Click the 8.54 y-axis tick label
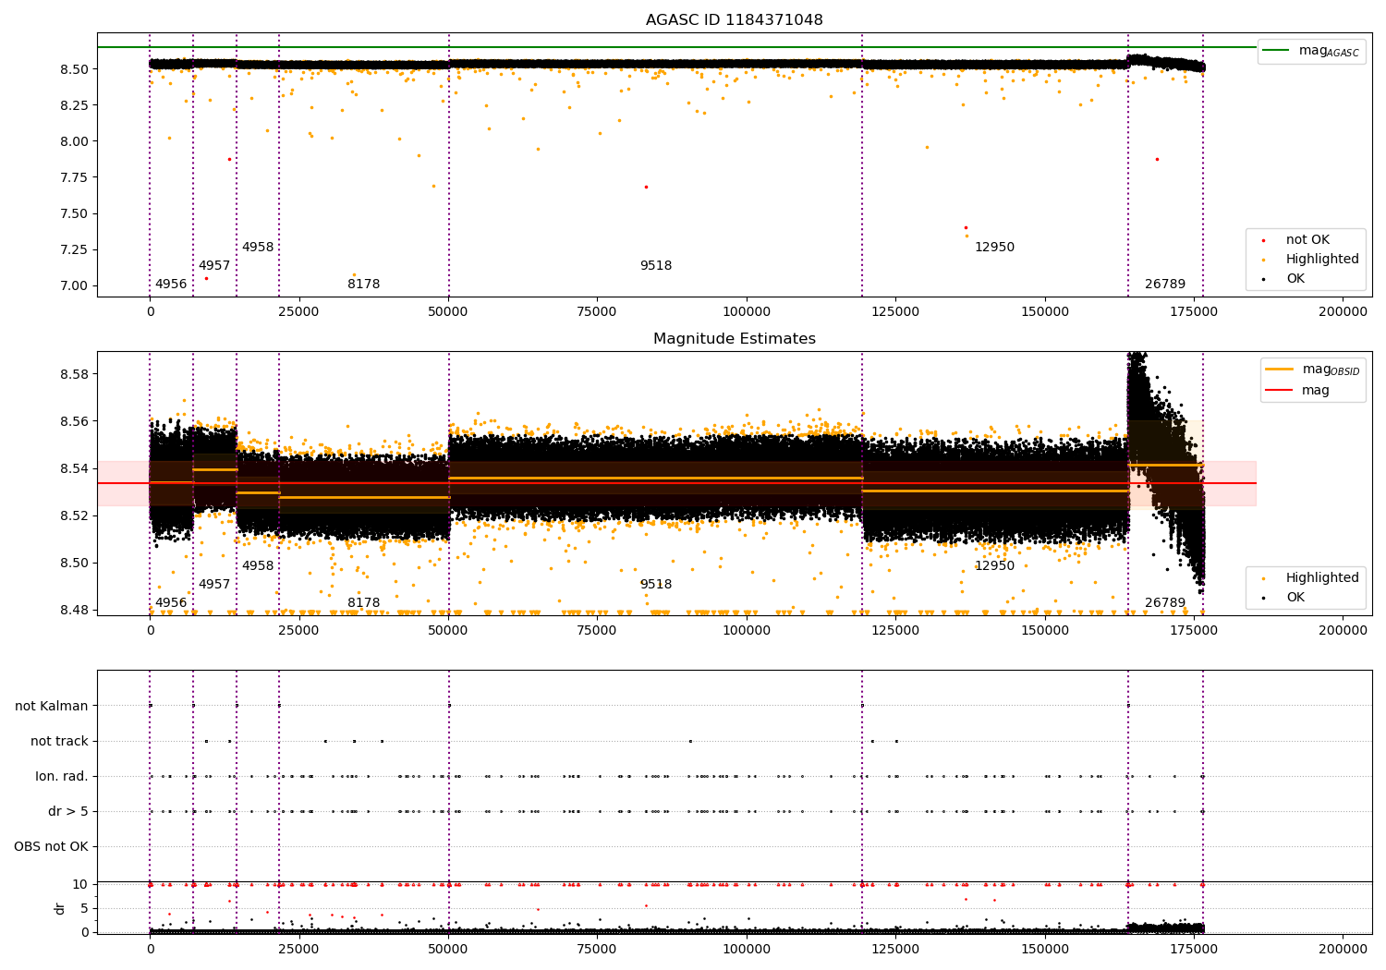This screenshot has width=1386, height=970. [x=76, y=468]
